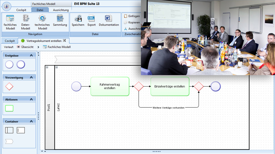
Task: Click the Sammlung icon in Navigation
Action: [60, 18]
